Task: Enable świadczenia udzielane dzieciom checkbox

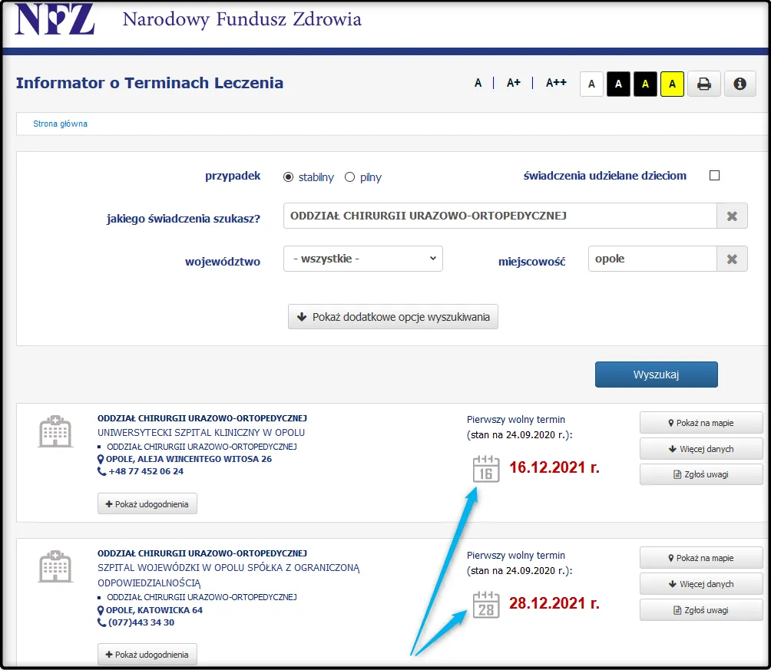Action: (714, 175)
